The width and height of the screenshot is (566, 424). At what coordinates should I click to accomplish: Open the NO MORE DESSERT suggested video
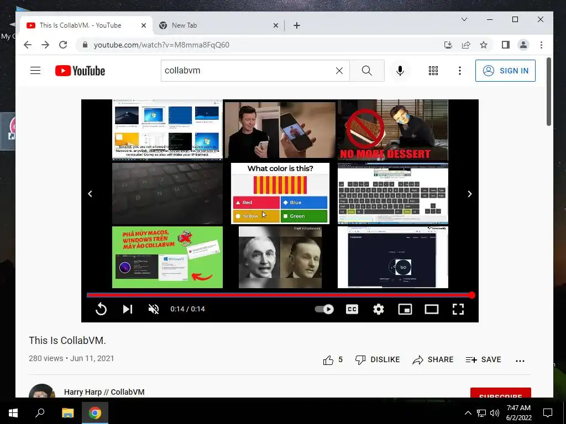(x=393, y=130)
